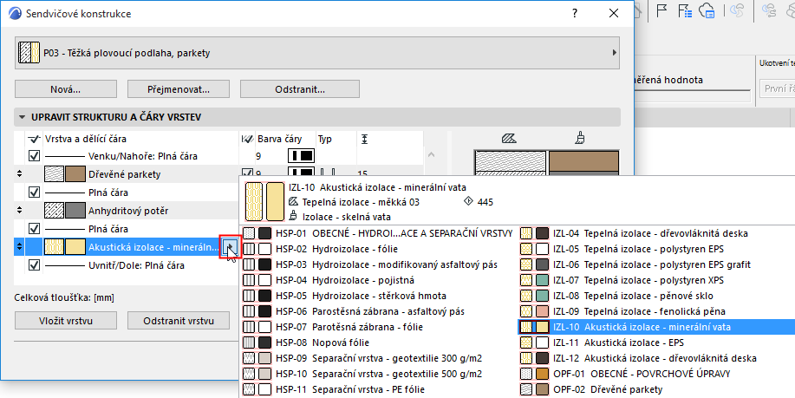Select IZL-05 Tepelná izolace - polystyren EPS
Image resolution: width=795 pixels, height=398 pixels.
point(656,249)
